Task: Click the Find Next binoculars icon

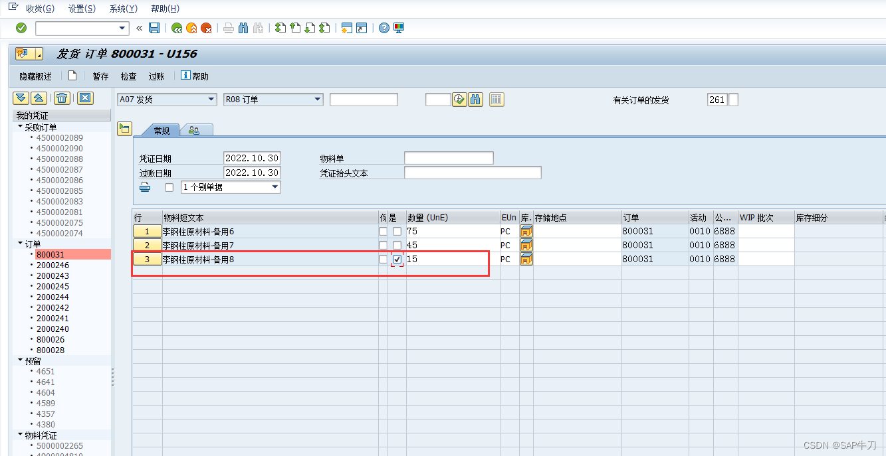Action: pos(258,28)
